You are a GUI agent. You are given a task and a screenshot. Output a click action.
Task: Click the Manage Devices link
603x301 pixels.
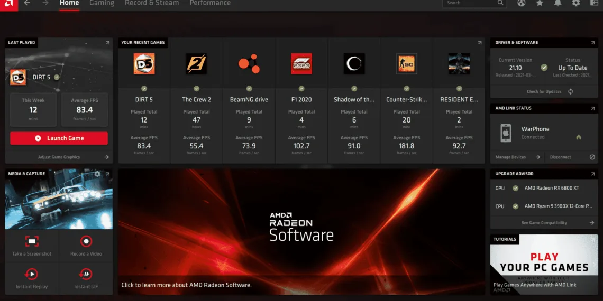tap(510, 157)
